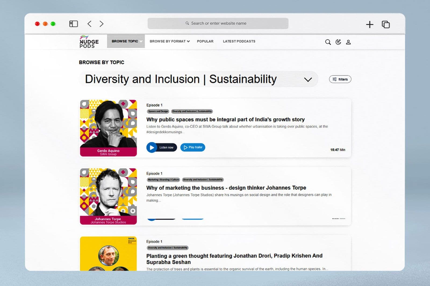Open site search magnifier icon
This screenshot has width=430, height=286.
click(x=328, y=42)
